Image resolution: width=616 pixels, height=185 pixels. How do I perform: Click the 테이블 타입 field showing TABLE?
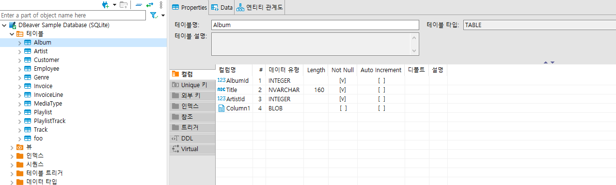pos(539,25)
